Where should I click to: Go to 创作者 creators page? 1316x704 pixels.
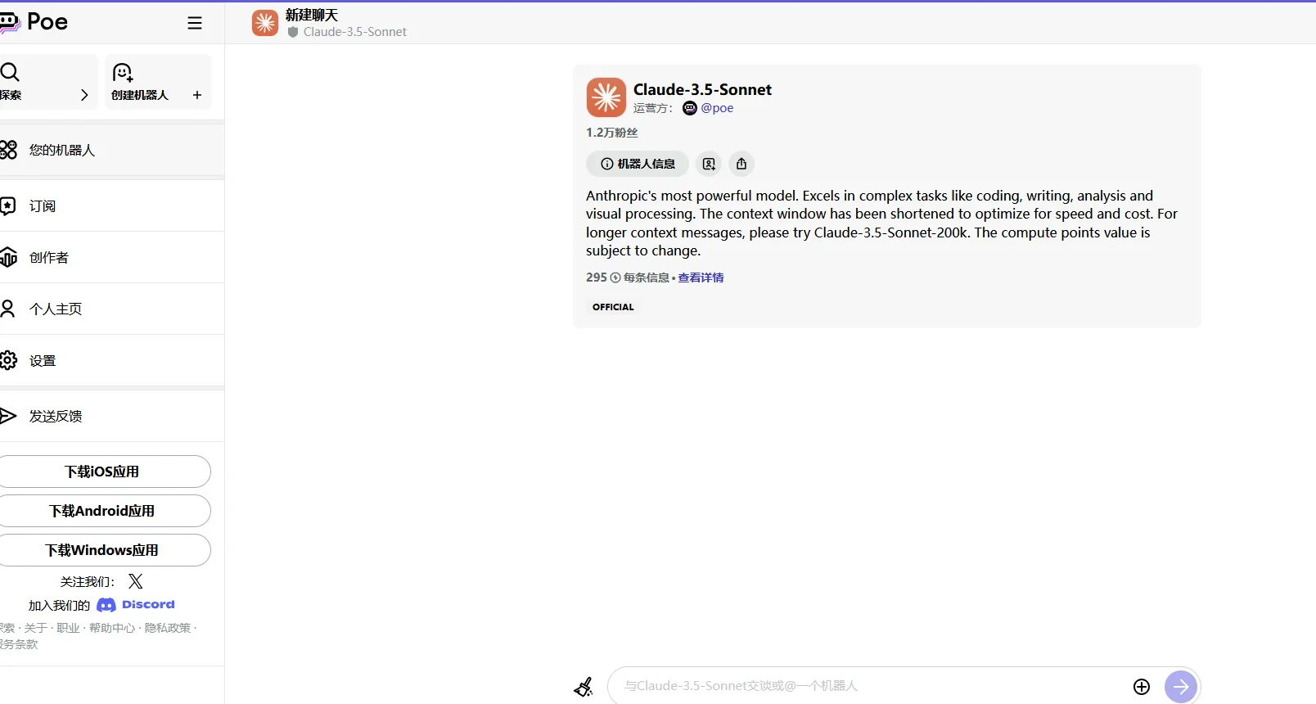49,258
